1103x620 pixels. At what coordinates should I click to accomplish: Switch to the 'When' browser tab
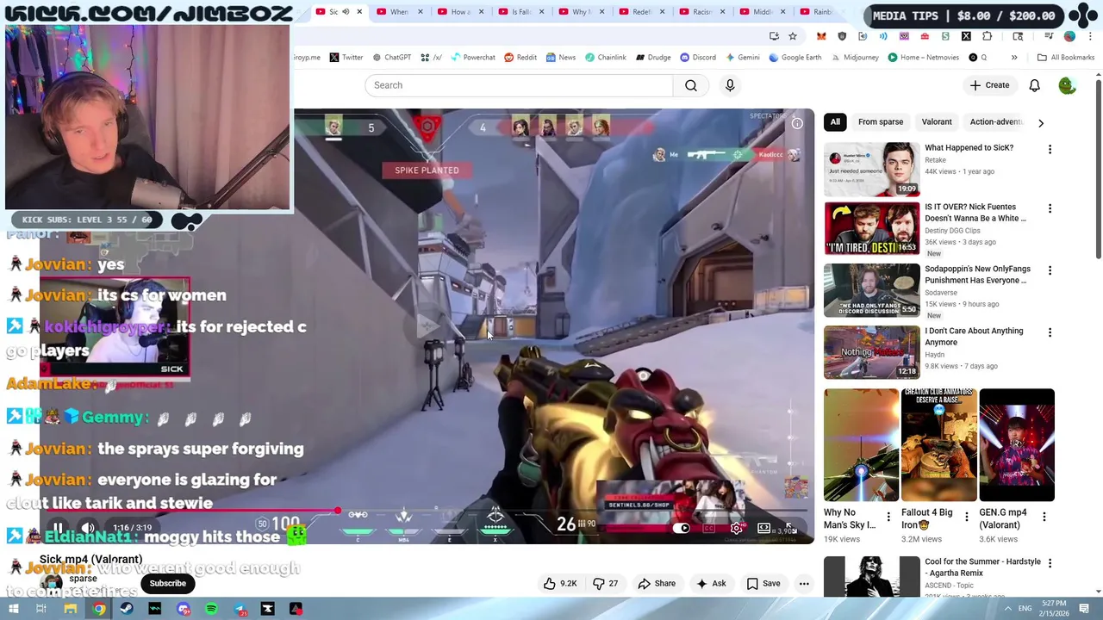tap(399, 11)
